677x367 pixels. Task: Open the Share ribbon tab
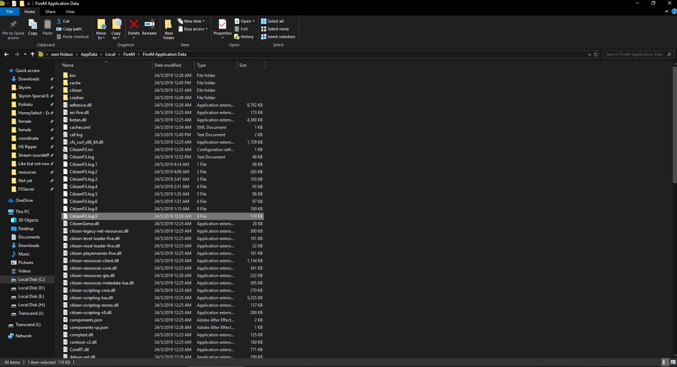click(x=50, y=12)
